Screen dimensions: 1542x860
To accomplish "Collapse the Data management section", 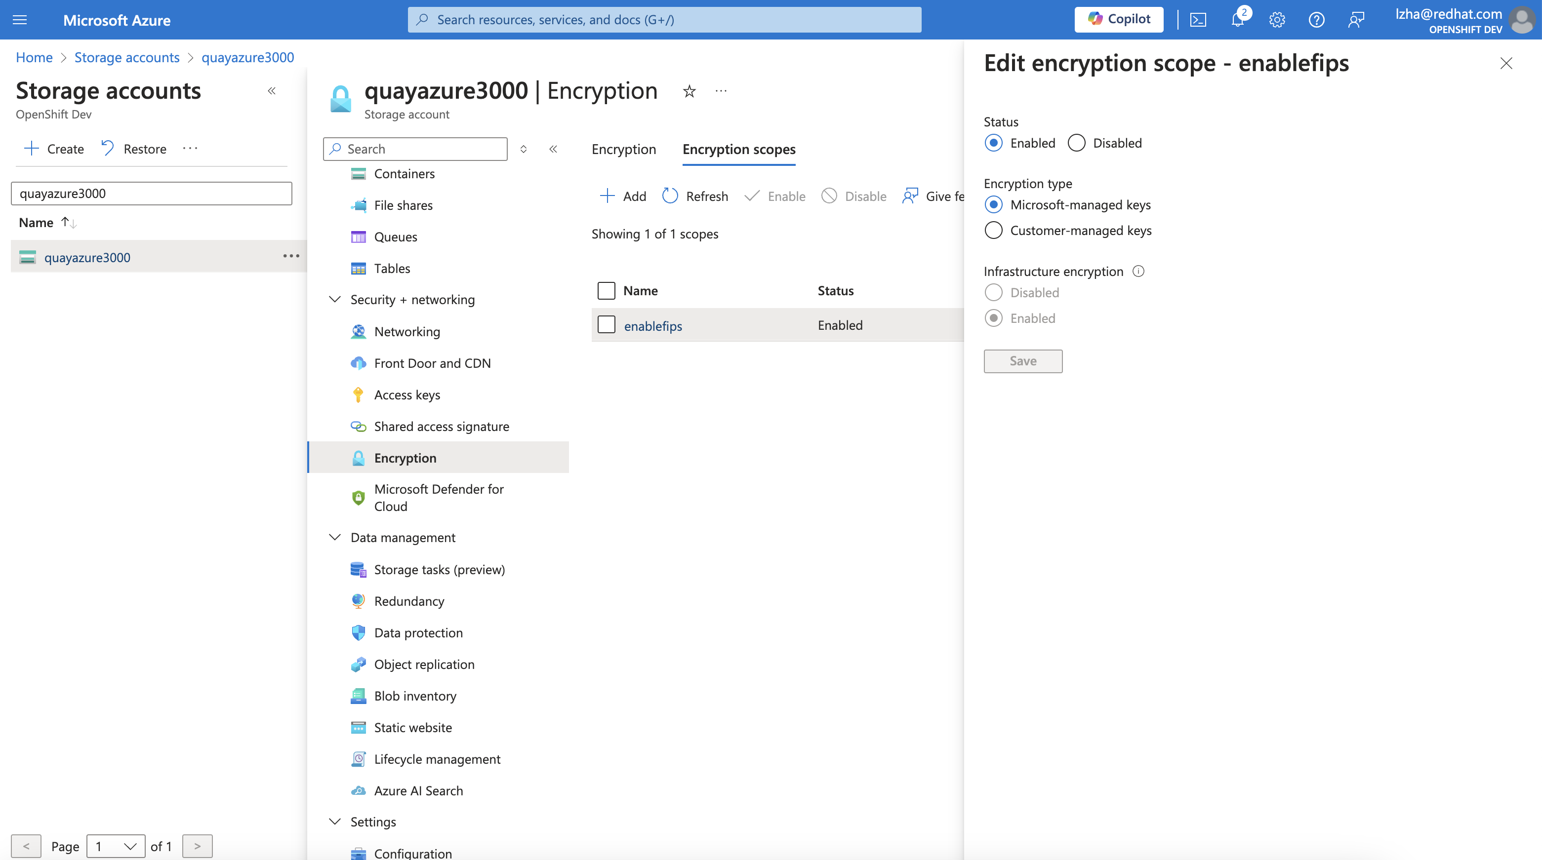I will point(334,538).
